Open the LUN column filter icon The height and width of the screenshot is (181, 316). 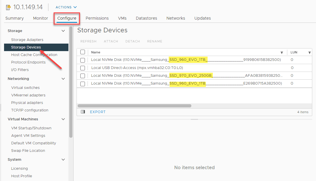click(309, 53)
